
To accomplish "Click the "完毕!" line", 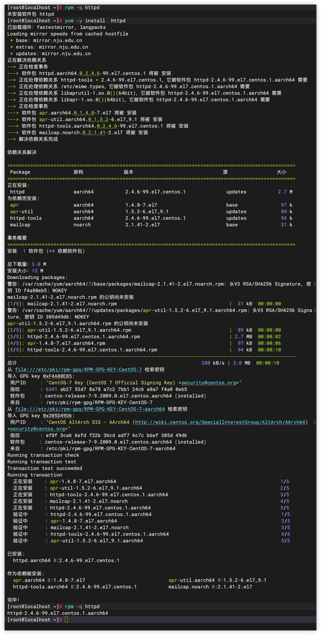I will (x=13, y=600).
